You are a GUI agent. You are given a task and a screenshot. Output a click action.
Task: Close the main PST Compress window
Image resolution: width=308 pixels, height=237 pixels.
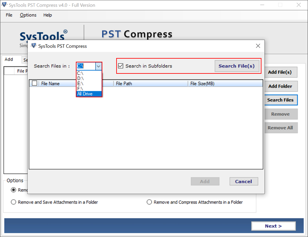tap(298, 5)
